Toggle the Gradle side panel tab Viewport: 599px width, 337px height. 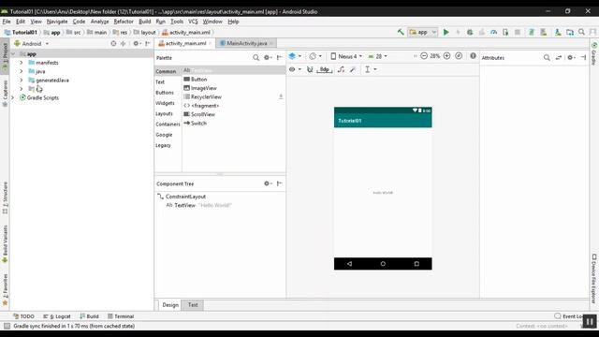[x=594, y=53]
